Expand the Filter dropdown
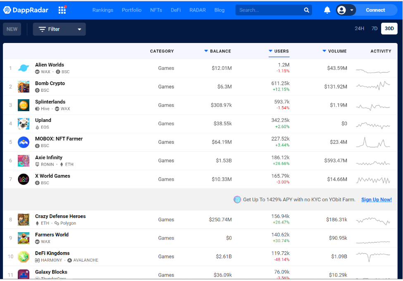403x281 pixels. tap(60, 29)
